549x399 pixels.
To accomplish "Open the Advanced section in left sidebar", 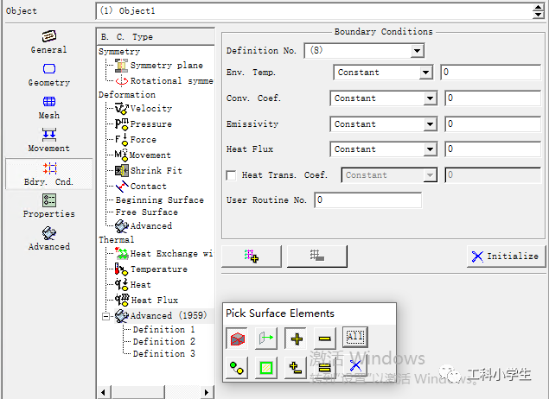I will [x=49, y=238].
